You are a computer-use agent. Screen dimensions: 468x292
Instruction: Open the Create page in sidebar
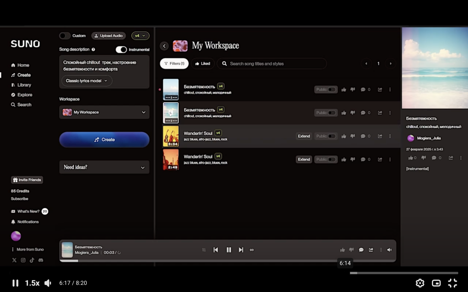pos(21,75)
